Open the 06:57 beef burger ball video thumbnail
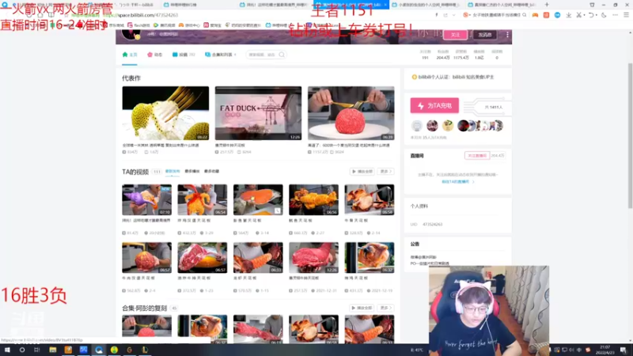Screen dimensions: 633x356 pyautogui.click(x=146, y=258)
